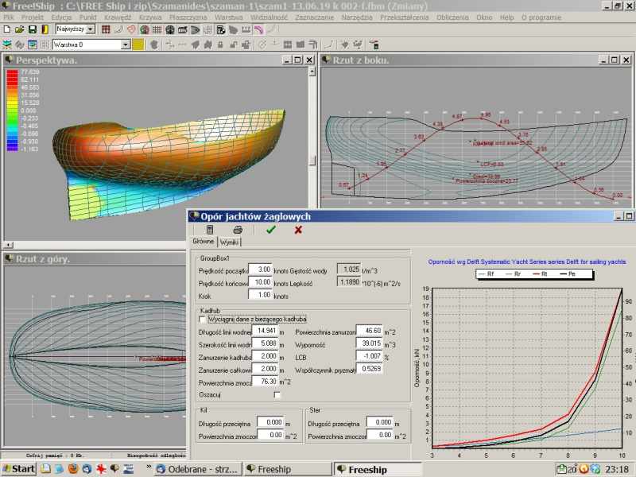Toggle the curved waterlines icon
The image size is (636, 477).
point(195,29)
